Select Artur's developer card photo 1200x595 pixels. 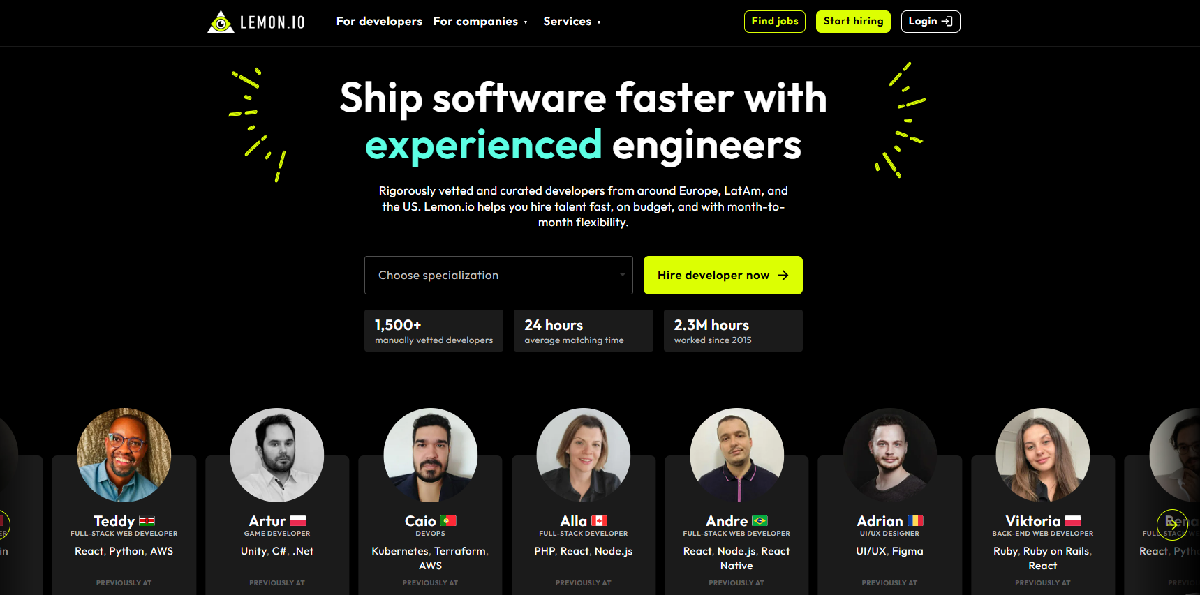point(277,455)
